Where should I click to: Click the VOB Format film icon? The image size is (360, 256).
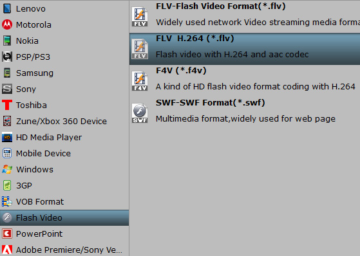(x=7, y=201)
